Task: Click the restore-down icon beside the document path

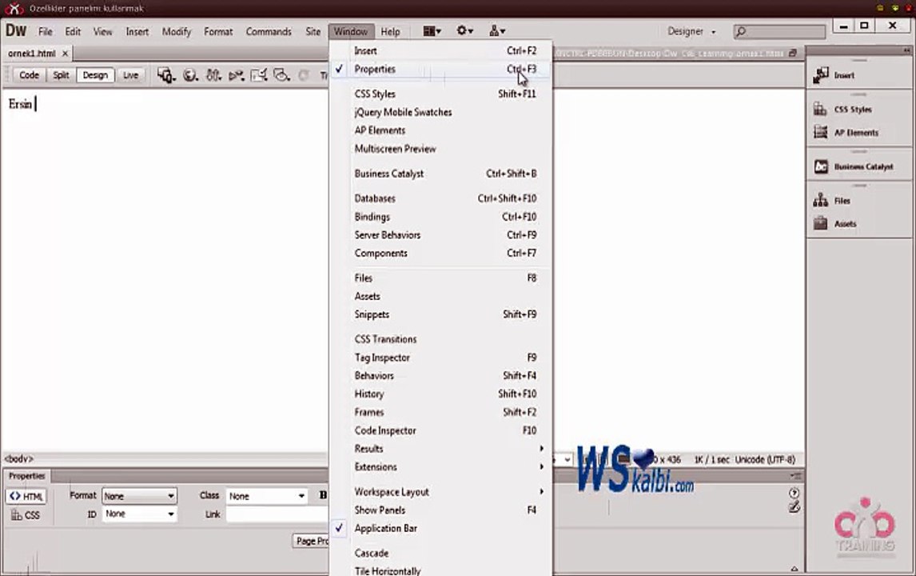Action: pyautogui.click(x=793, y=54)
